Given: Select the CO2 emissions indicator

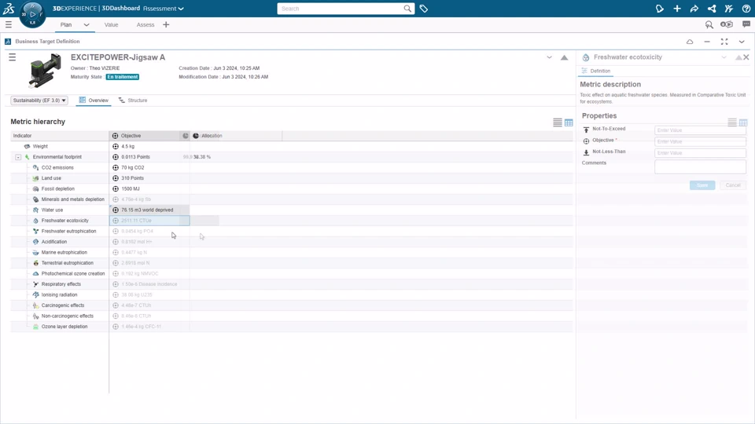Looking at the screenshot, I should coord(57,168).
